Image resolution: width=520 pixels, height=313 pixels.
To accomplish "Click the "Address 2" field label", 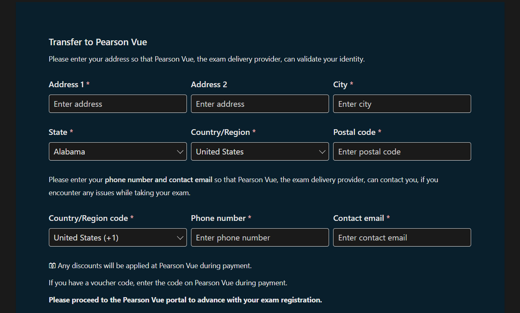I will 209,85.
